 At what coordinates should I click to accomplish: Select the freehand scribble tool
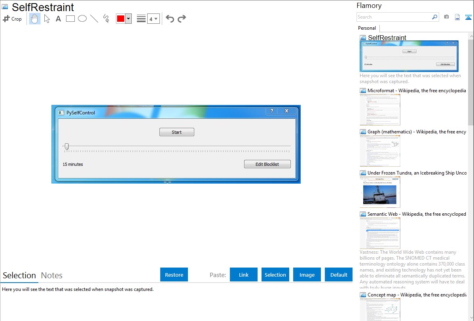[106, 19]
